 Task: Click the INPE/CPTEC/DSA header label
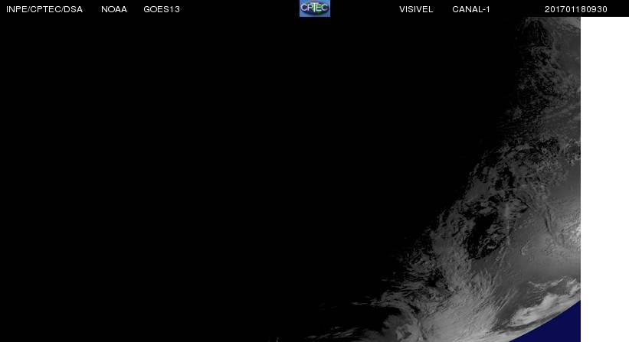pos(44,9)
